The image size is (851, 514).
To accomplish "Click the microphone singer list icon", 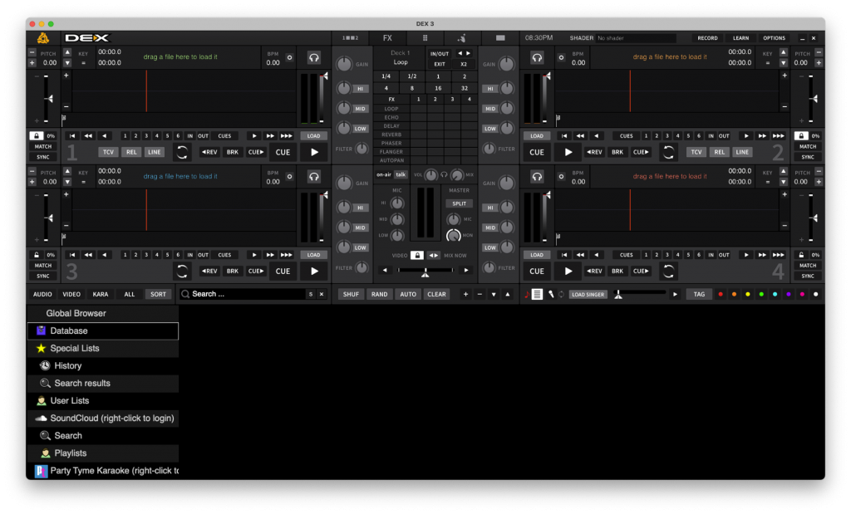I will [550, 295].
